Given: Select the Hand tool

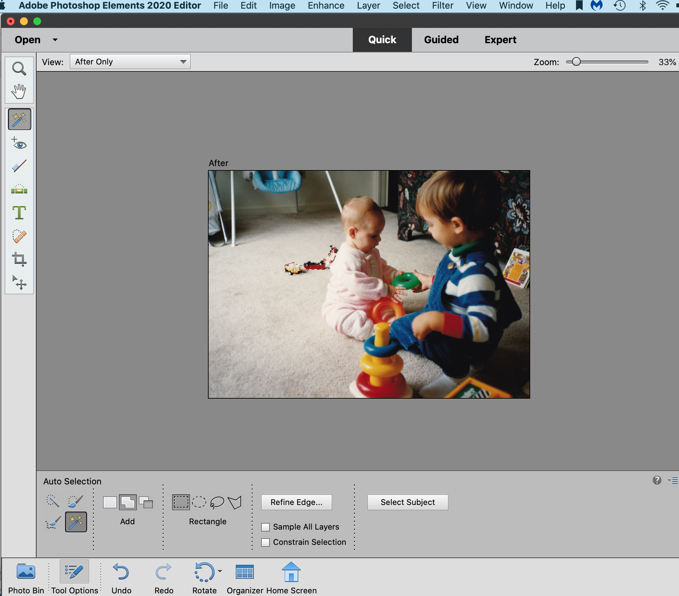Looking at the screenshot, I should [x=19, y=91].
